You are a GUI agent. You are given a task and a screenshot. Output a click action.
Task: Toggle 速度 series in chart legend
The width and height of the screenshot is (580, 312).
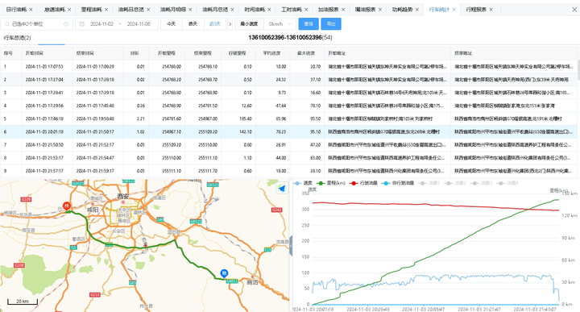(x=304, y=183)
